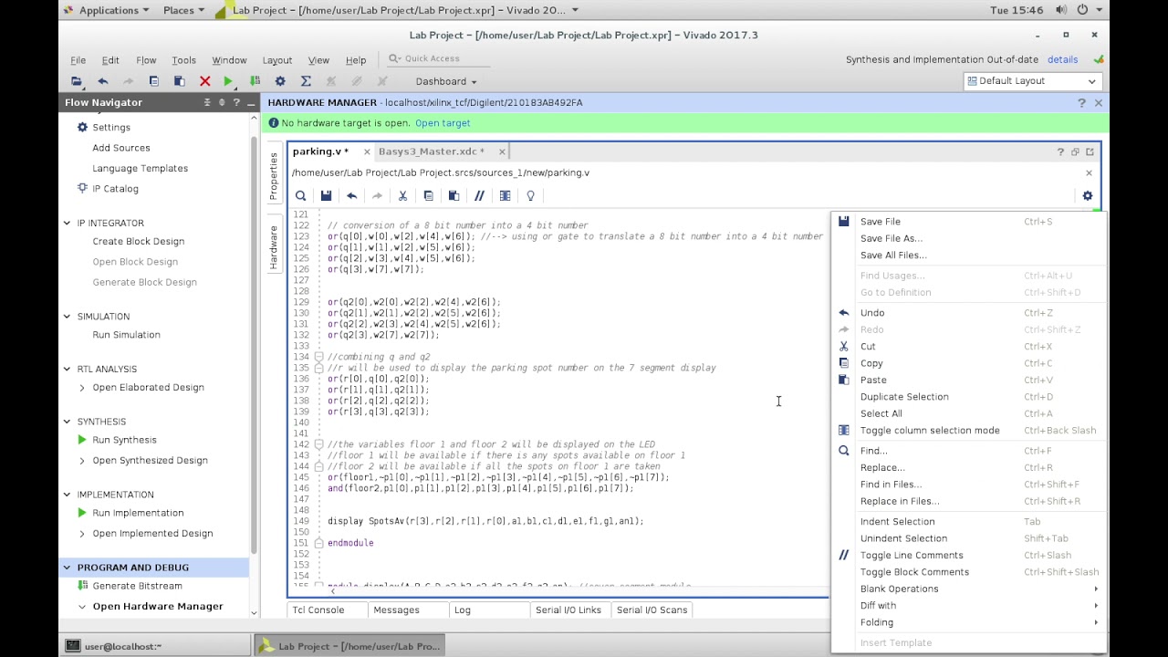Open the Default Layout dropdown
Screen dimensions: 1168x657
tap(1031, 81)
